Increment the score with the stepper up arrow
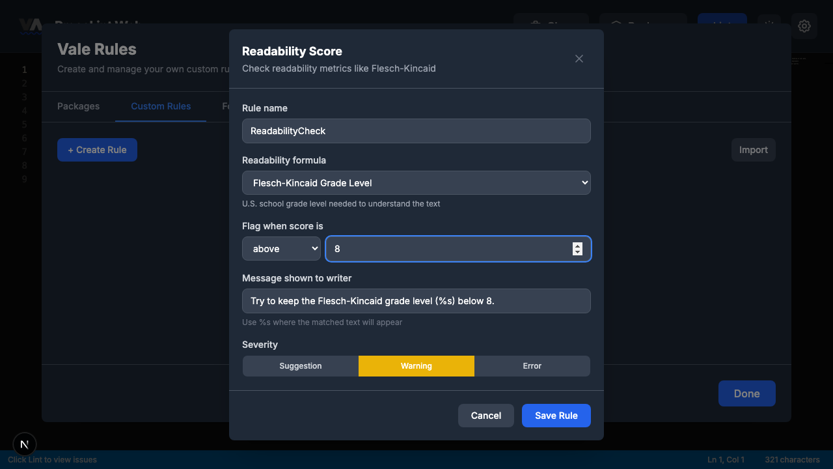This screenshot has height=469, width=833. (x=577, y=245)
